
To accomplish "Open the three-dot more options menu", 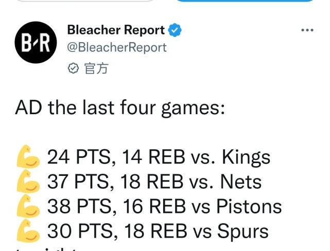I will [x=307, y=30].
